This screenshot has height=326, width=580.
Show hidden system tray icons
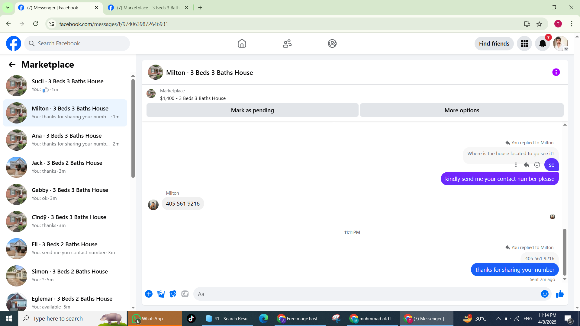(x=498, y=318)
